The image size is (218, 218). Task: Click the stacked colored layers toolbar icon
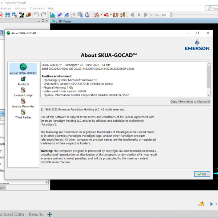[28, 15]
